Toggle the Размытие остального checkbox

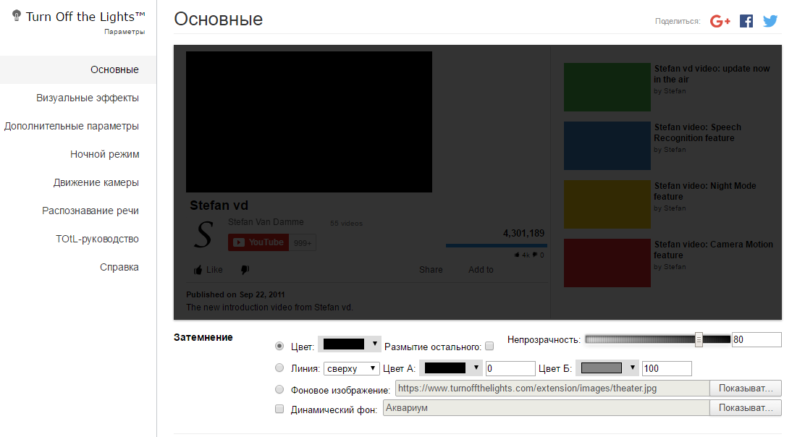coord(489,347)
